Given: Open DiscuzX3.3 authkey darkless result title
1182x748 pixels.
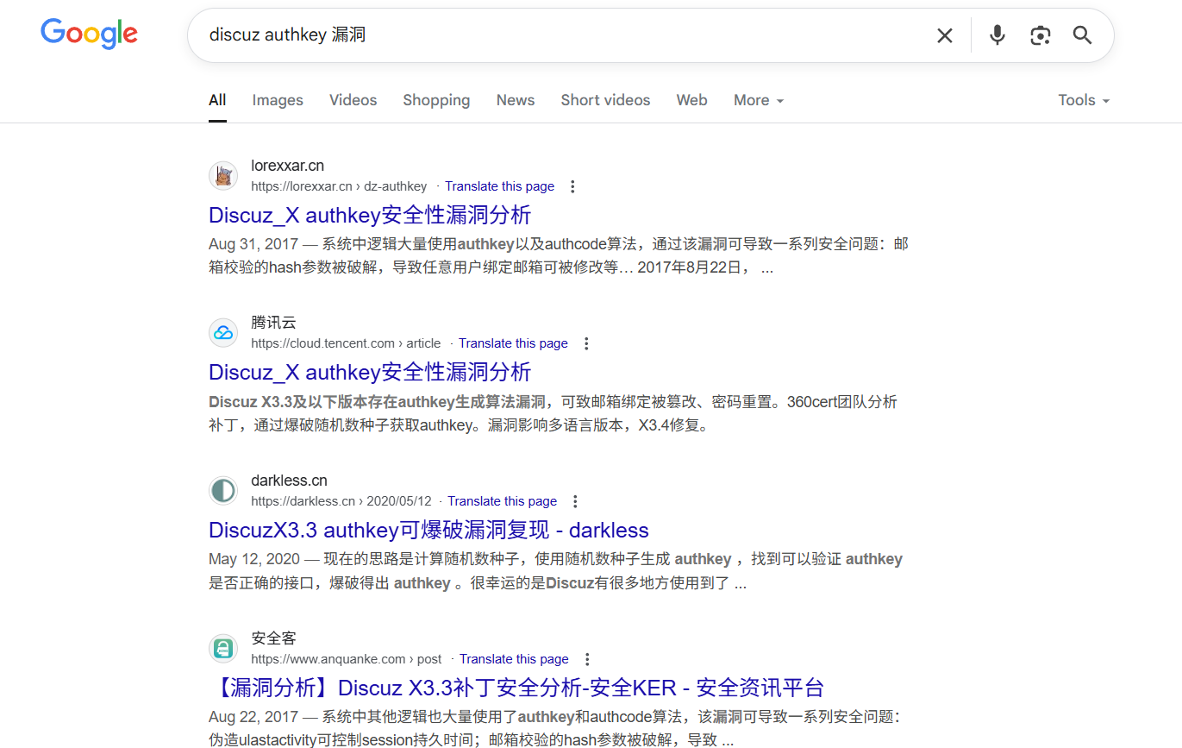Looking at the screenshot, I should coord(428,530).
